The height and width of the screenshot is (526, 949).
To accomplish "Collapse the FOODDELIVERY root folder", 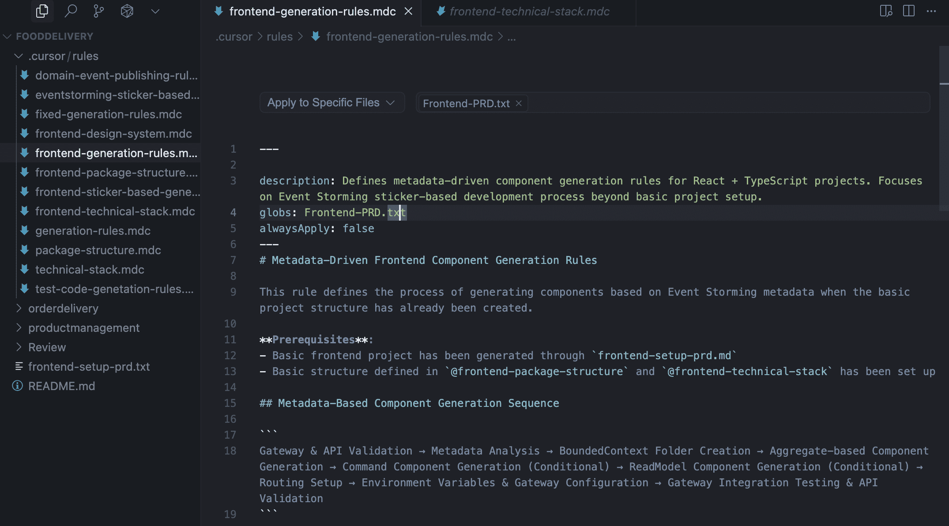I will pos(7,37).
